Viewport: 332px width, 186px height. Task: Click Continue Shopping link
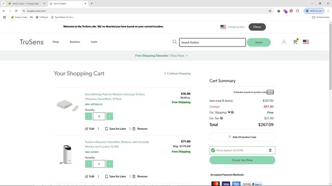point(177,73)
